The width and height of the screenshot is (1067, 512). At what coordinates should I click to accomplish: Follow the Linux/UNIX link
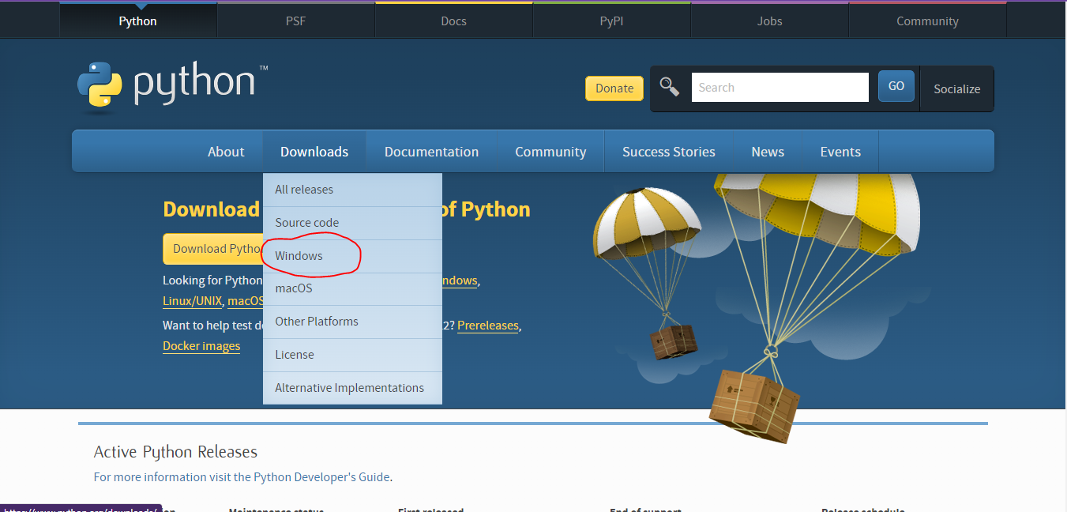[193, 301]
